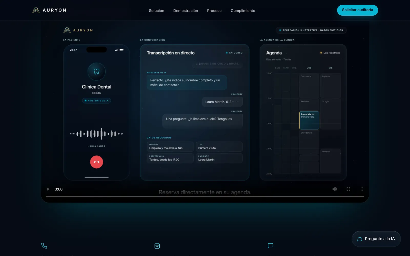Click the Laura Martín PACIENTE field
410x256 pixels.
[x=219, y=158]
